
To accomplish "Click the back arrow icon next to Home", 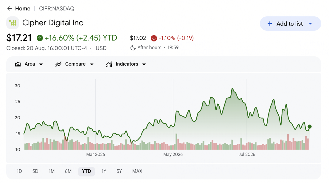I will [x=10, y=9].
